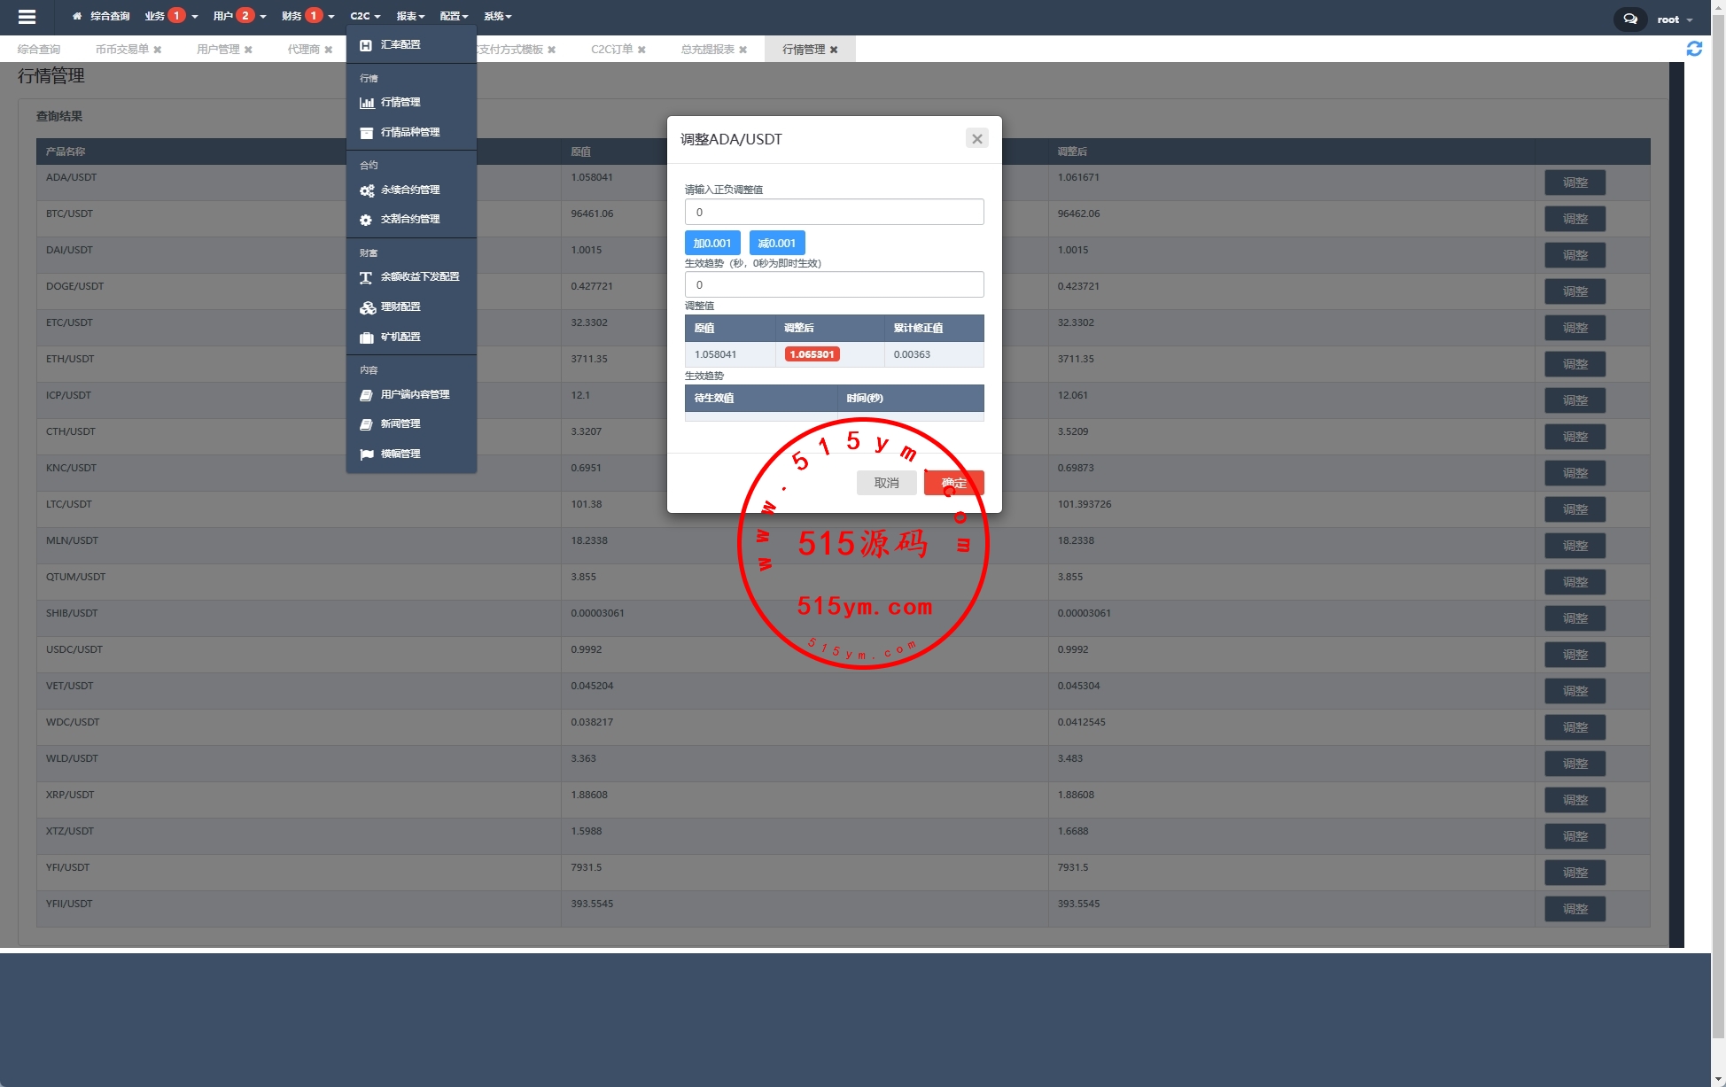Click the page refresh icon
Screen dimensions: 1726x1087
(1694, 49)
